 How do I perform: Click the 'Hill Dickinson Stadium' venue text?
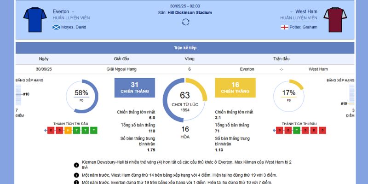click(x=190, y=13)
